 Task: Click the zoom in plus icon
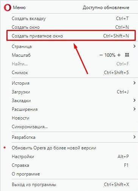119,55
